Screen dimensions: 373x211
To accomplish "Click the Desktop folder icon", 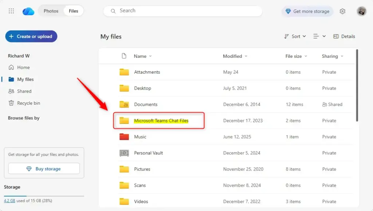I will (124, 88).
